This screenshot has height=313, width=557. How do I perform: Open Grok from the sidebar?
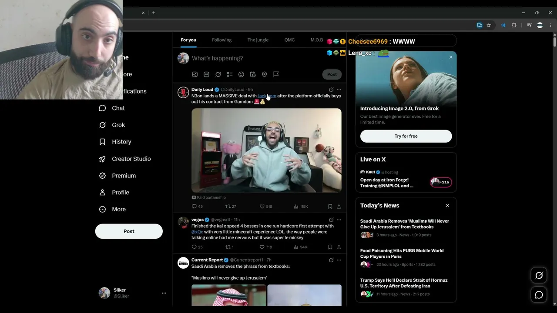tap(112, 125)
